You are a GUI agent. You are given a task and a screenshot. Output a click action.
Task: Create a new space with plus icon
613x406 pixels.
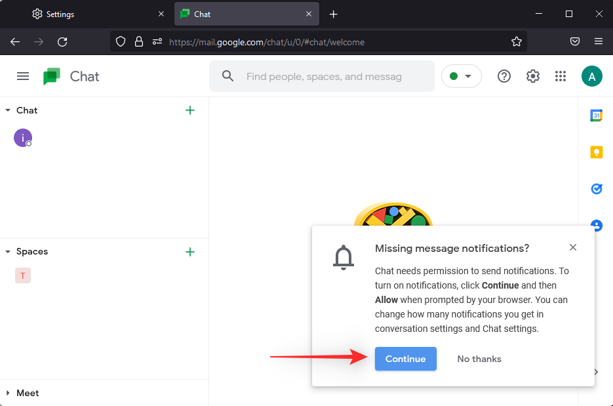(x=190, y=252)
